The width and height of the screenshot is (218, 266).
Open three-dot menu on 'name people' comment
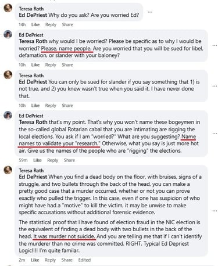[x=215, y=45]
